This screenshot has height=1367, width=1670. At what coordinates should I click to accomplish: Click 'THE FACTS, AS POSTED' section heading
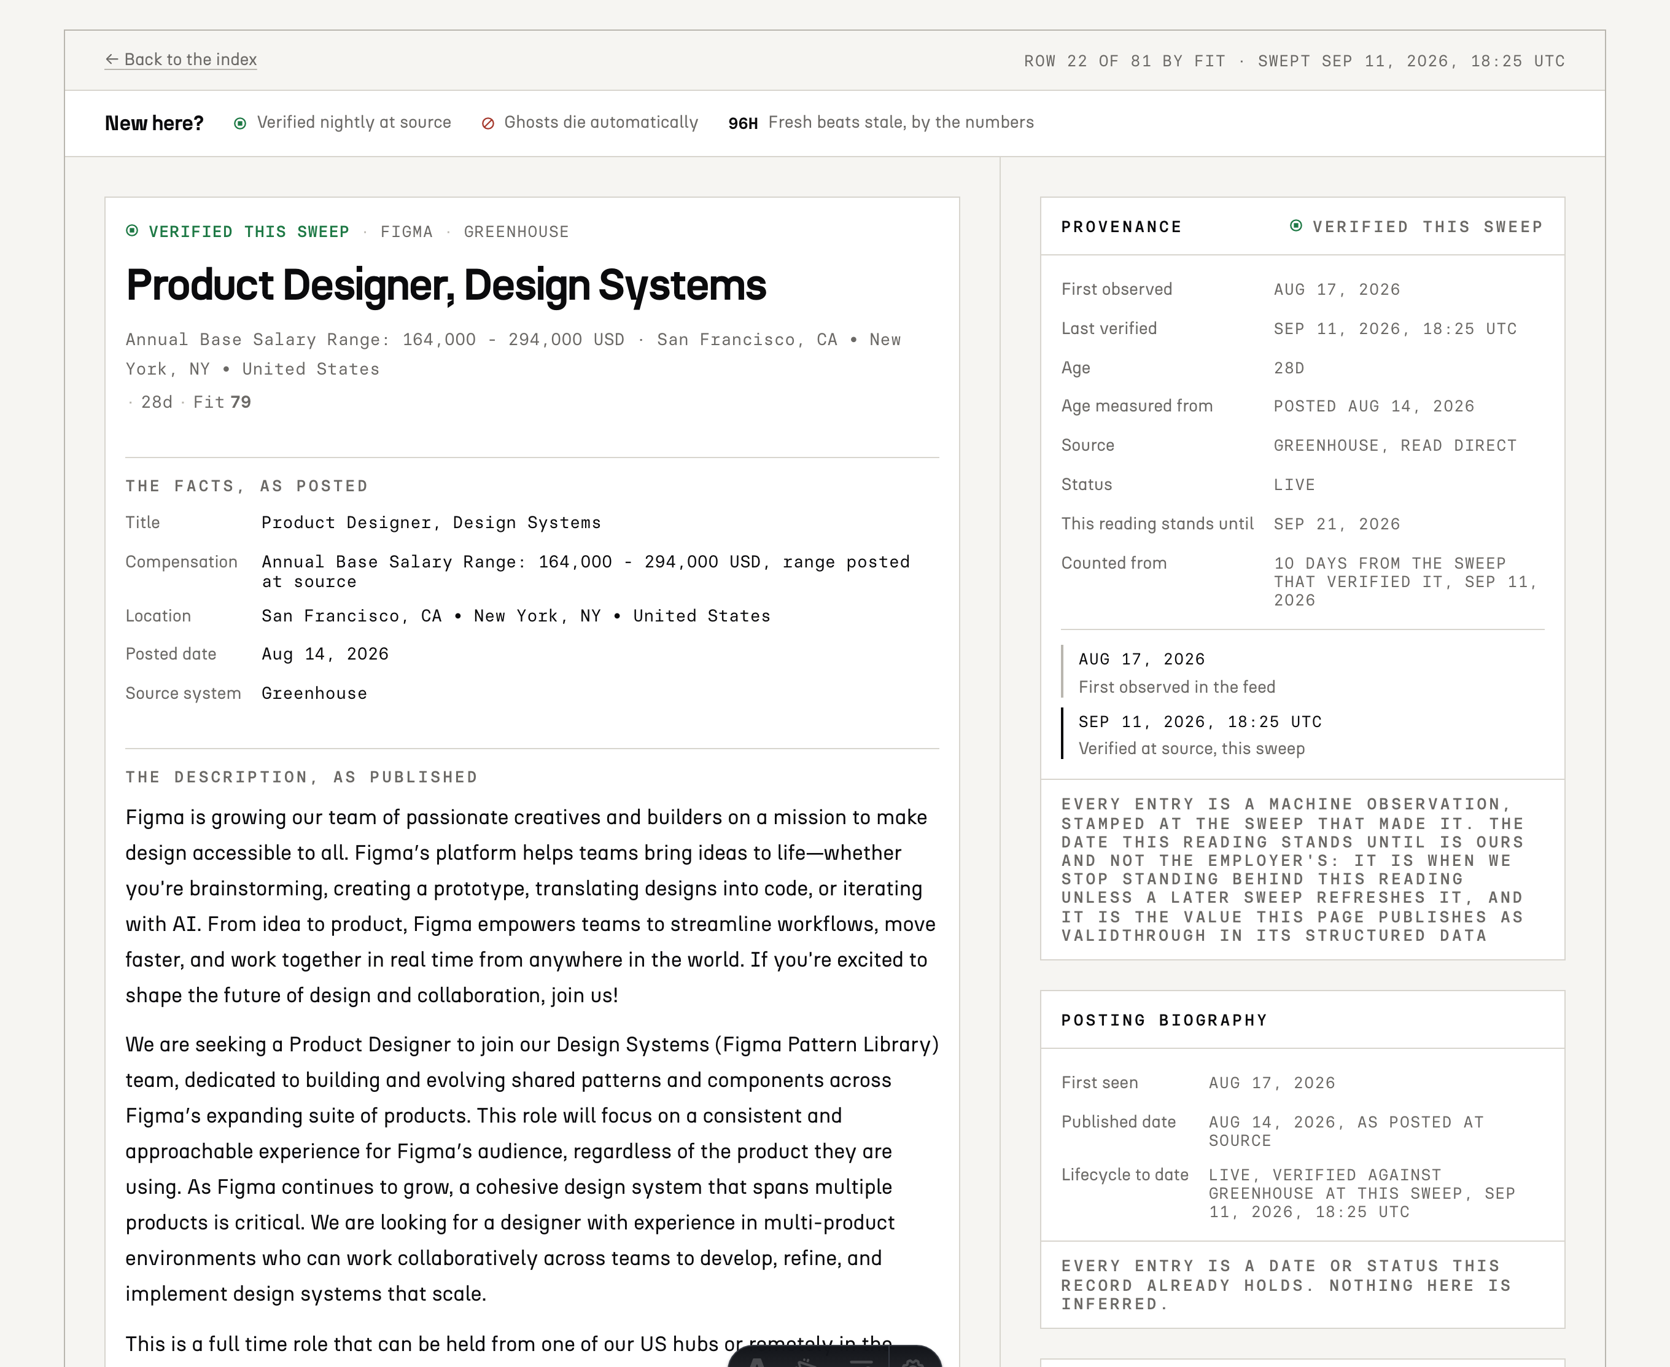tap(246, 486)
